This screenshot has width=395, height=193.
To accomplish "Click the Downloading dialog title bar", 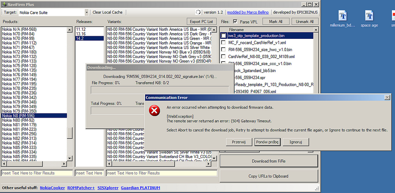I will click(160, 68).
